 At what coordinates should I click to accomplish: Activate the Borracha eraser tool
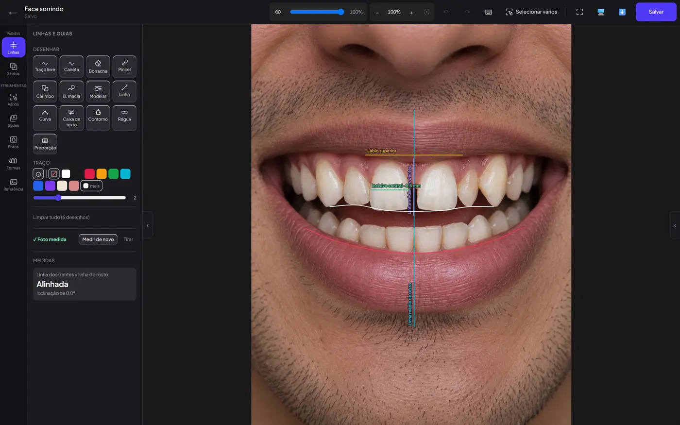(x=98, y=67)
